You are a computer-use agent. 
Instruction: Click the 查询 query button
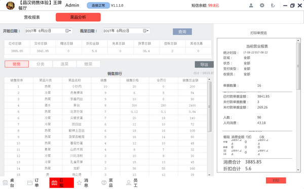pyautogui.click(x=182, y=32)
